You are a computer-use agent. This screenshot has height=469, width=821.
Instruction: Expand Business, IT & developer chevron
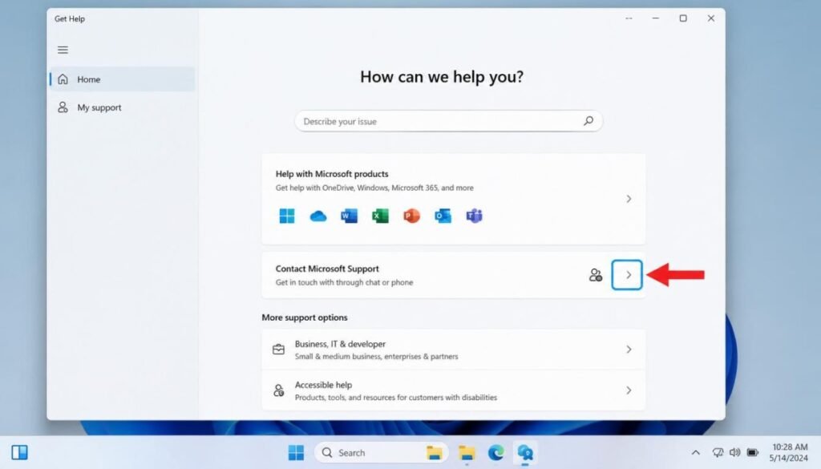(x=629, y=349)
